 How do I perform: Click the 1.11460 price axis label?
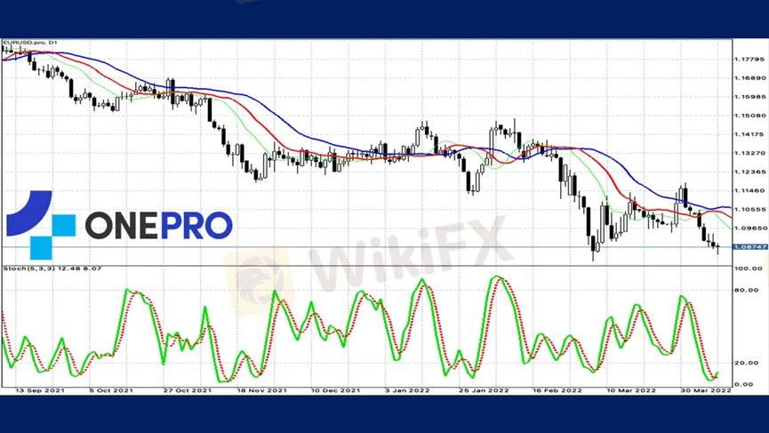coord(749,191)
